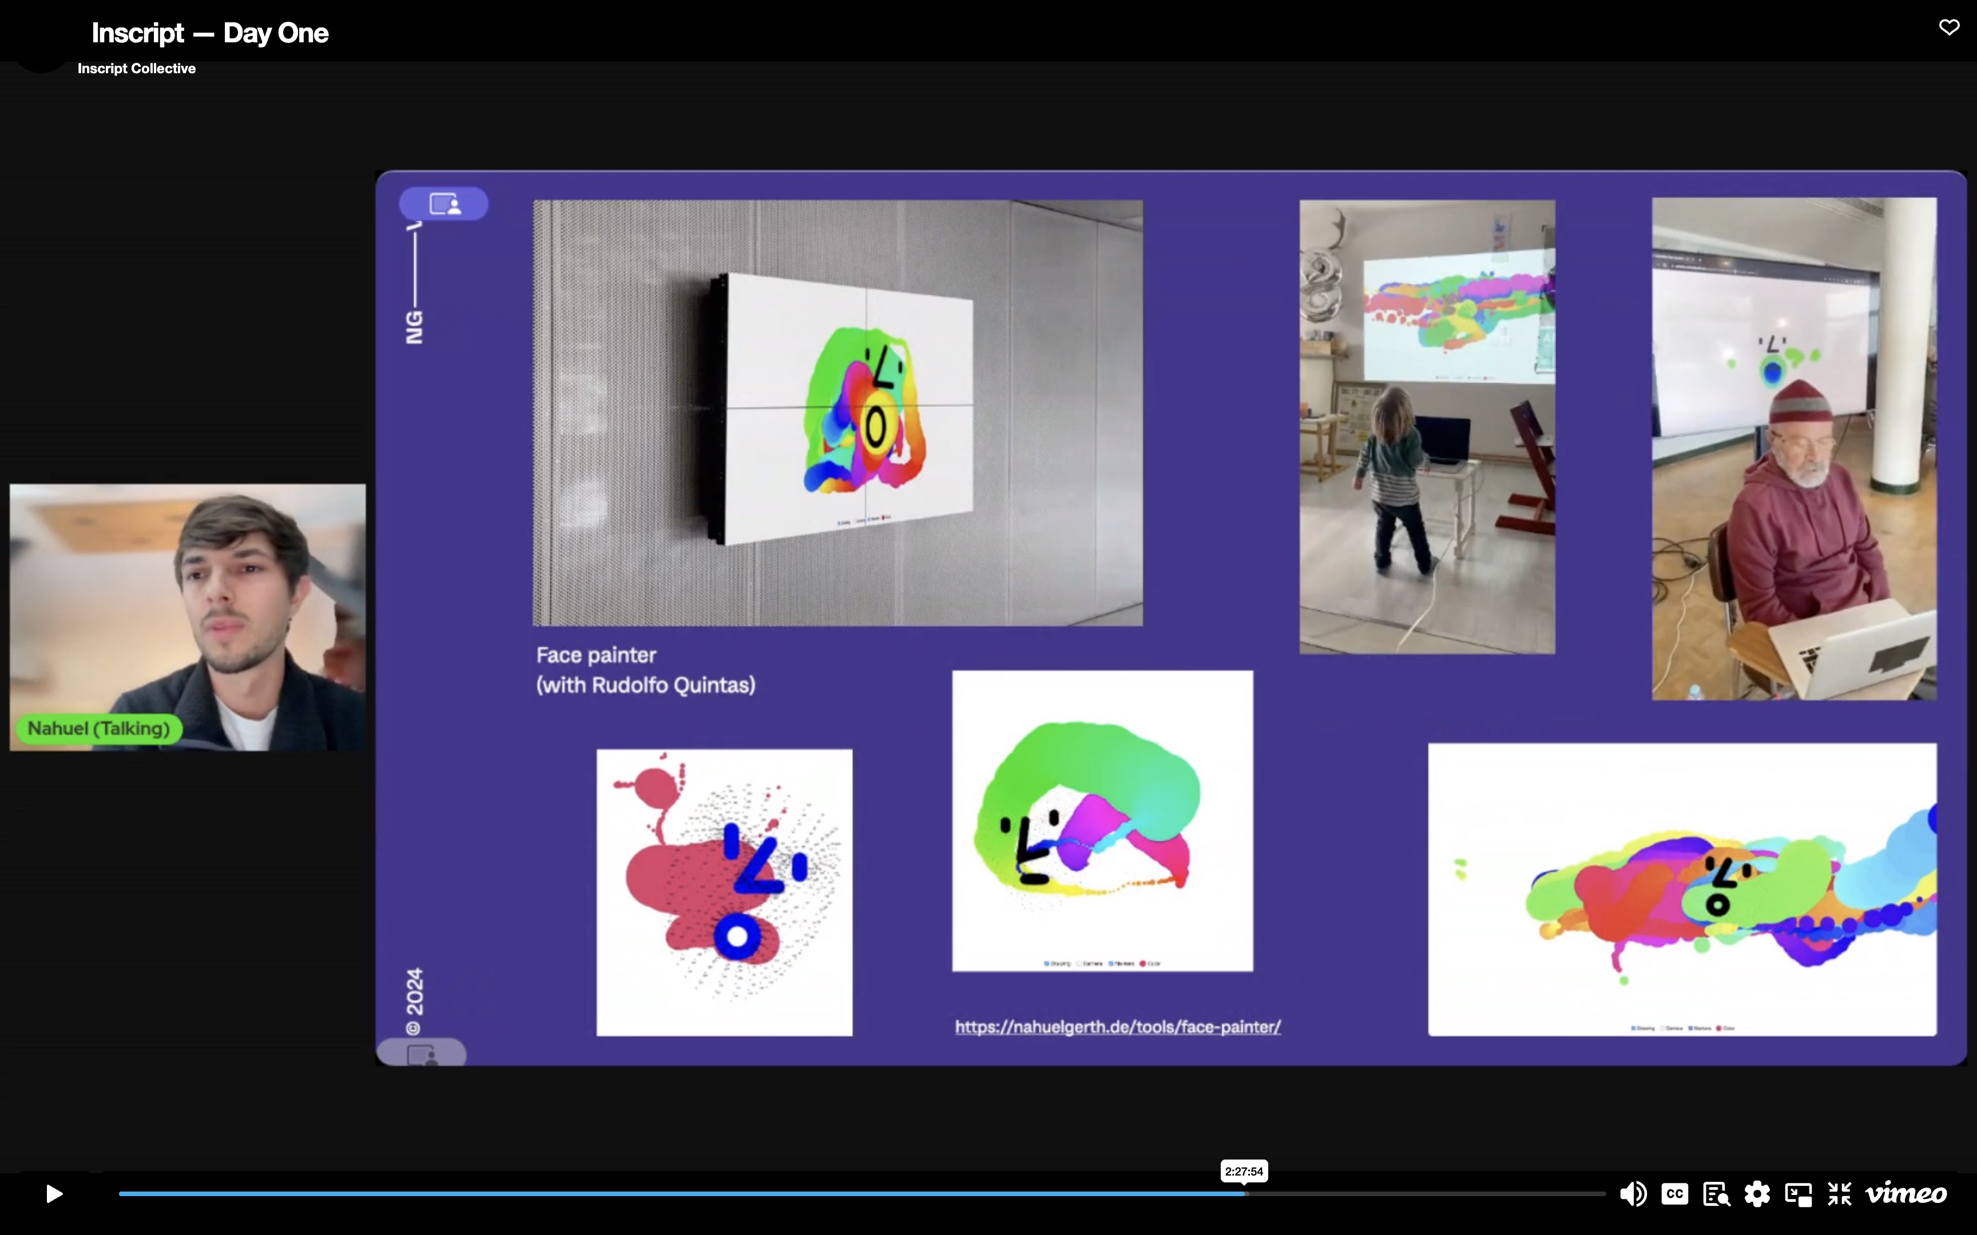
Task: Click the top presenter view icon
Action: click(x=443, y=204)
